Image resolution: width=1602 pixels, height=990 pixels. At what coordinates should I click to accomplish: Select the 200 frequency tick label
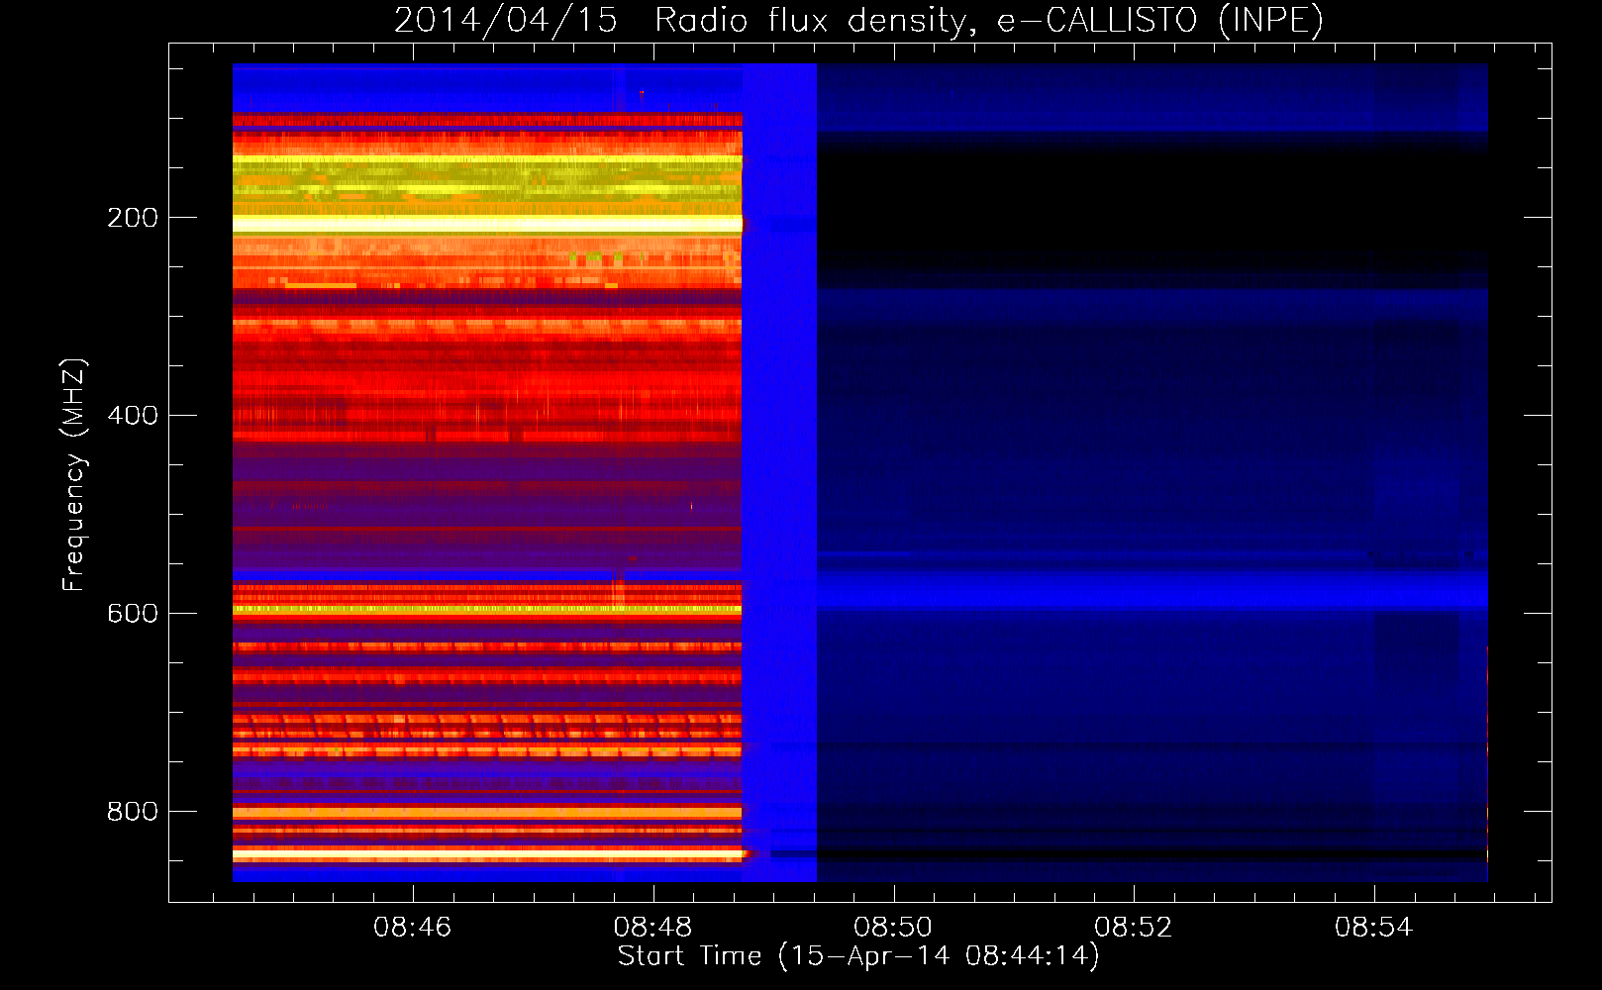133,218
